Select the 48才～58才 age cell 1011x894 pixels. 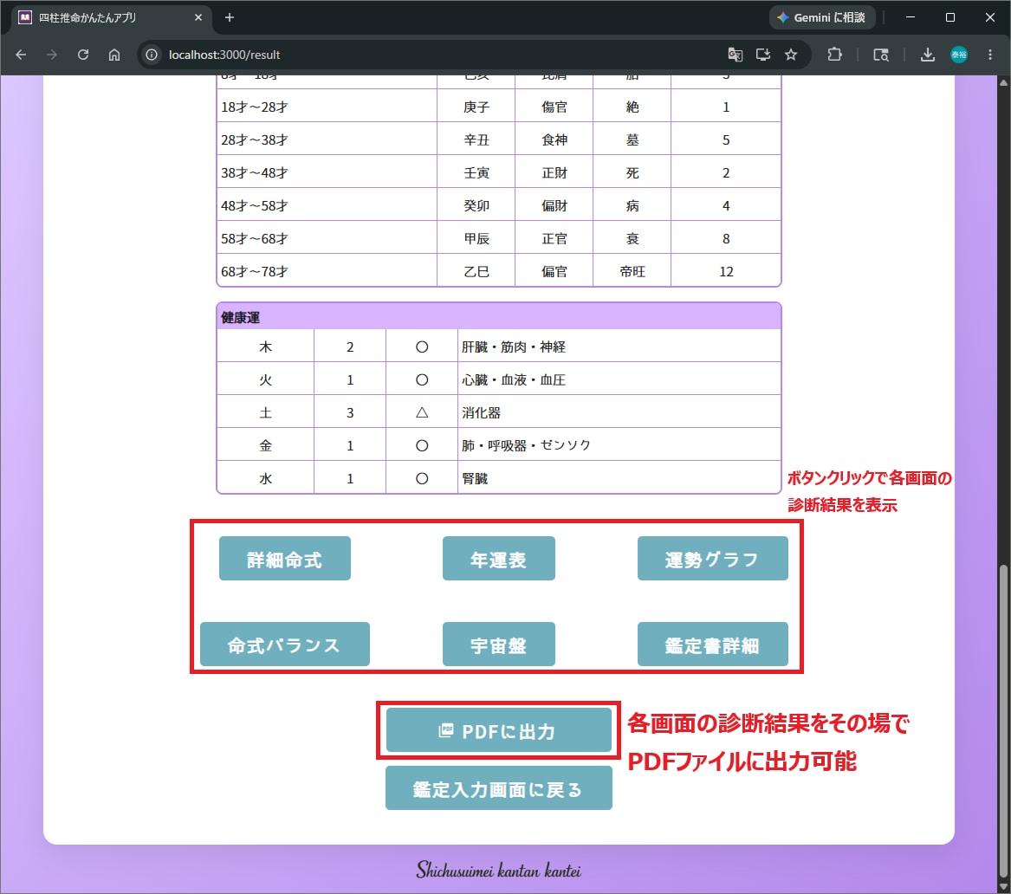pyautogui.click(x=327, y=205)
